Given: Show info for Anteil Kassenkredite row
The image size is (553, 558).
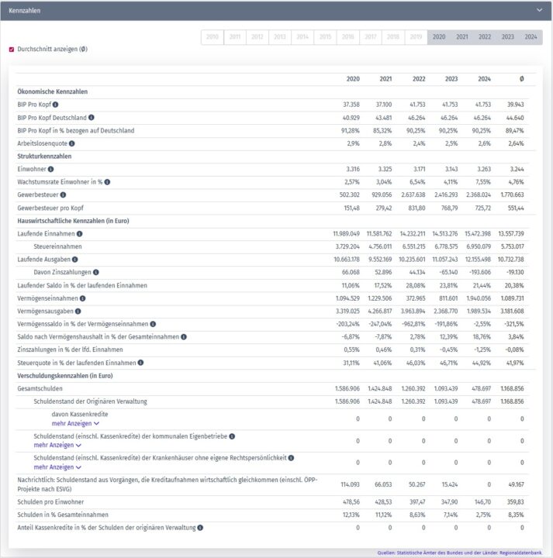Looking at the screenshot, I should [201, 528].
